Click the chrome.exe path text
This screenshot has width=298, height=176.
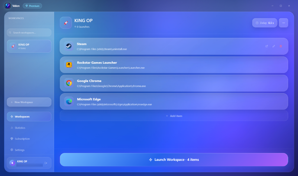111,86
